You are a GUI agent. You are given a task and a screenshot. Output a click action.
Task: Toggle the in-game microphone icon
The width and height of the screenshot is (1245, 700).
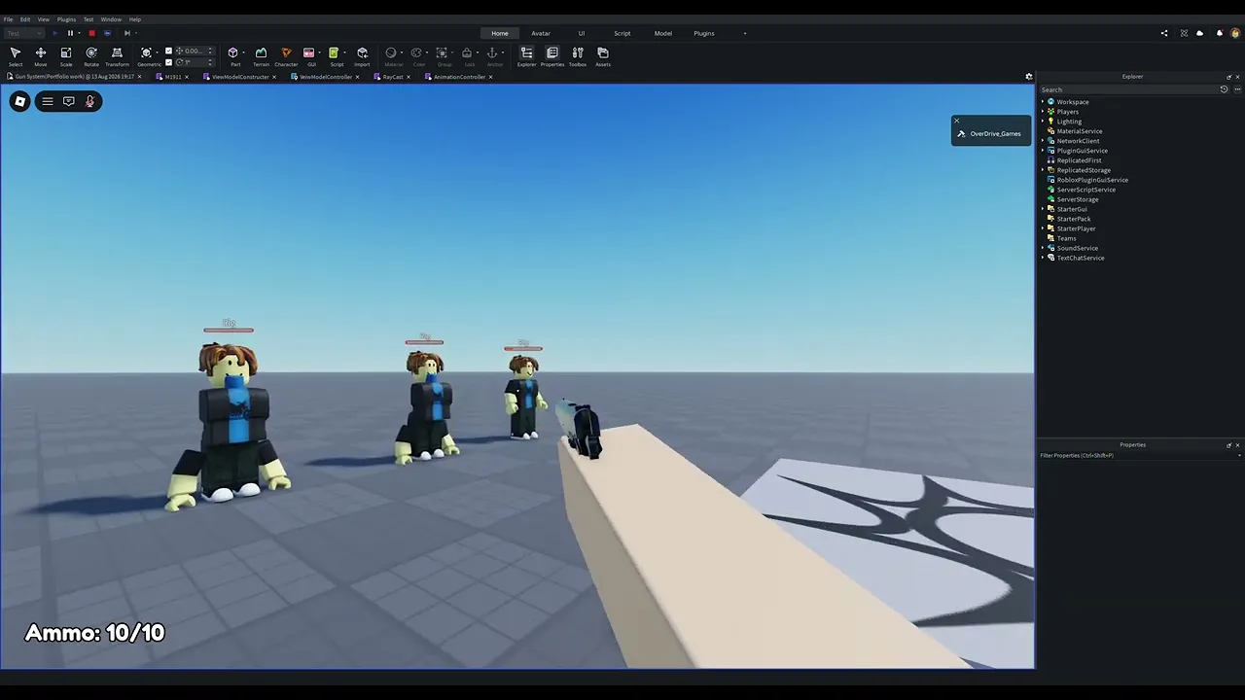pyautogui.click(x=89, y=101)
